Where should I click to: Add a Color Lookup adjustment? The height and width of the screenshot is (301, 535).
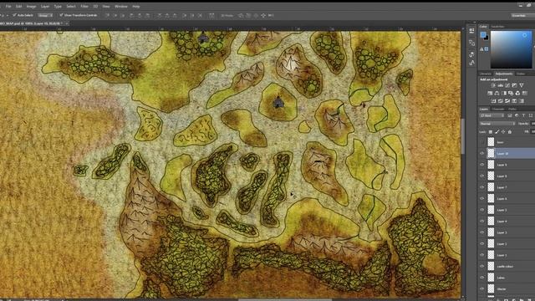click(525, 93)
